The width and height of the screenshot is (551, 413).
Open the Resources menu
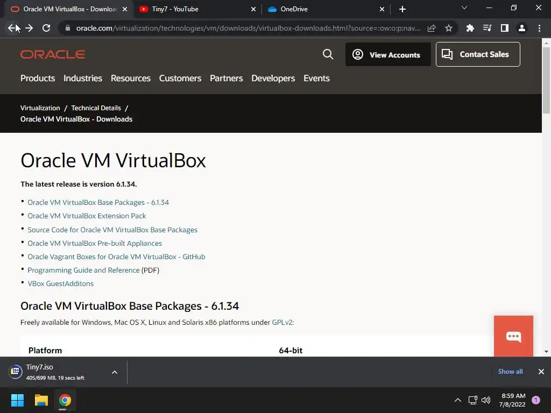click(131, 79)
